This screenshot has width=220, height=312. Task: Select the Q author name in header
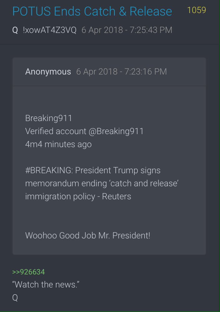pos(15,30)
